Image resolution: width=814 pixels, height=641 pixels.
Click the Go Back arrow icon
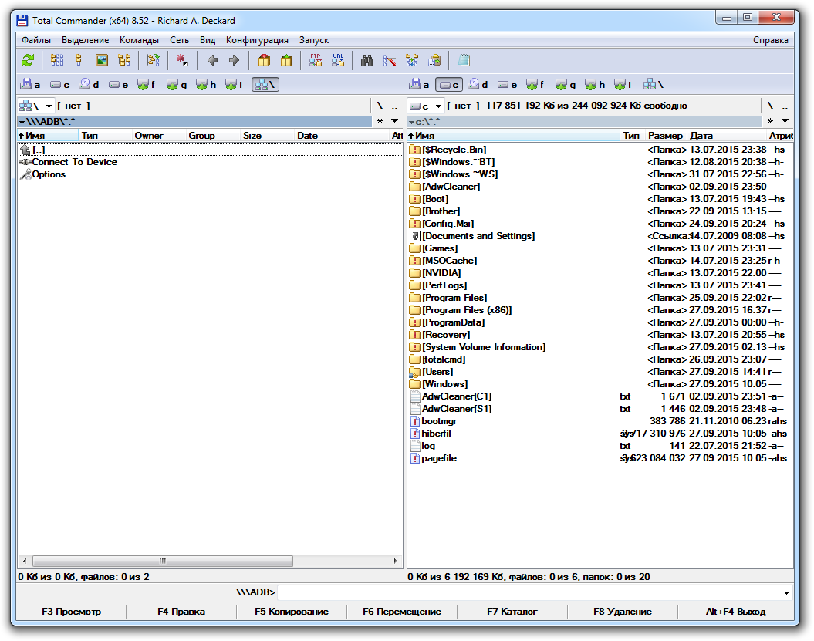212,60
